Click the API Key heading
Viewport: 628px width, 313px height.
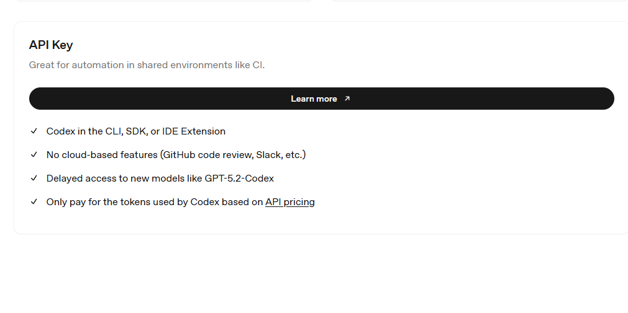[x=51, y=45]
